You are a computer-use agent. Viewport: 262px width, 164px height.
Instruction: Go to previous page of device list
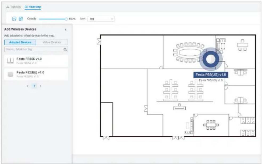click(28, 86)
